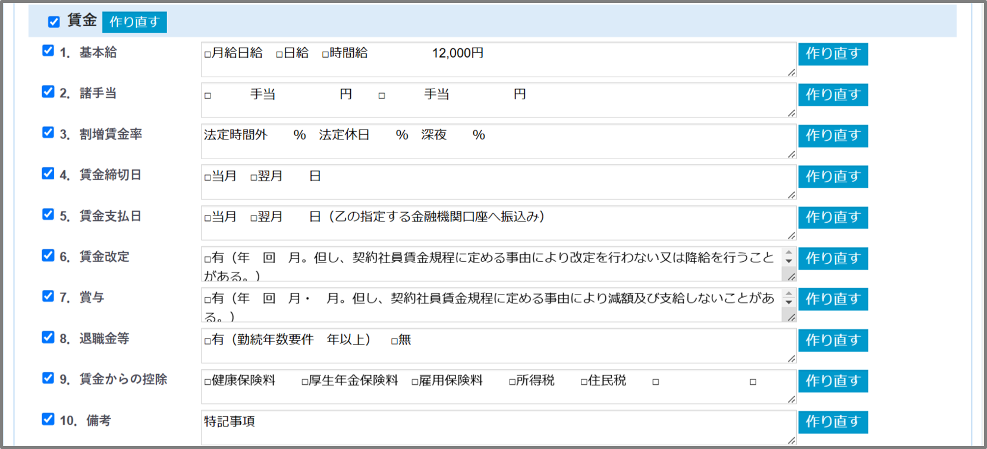Uncheck the 賃金 section header checkbox

coord(54,22)
